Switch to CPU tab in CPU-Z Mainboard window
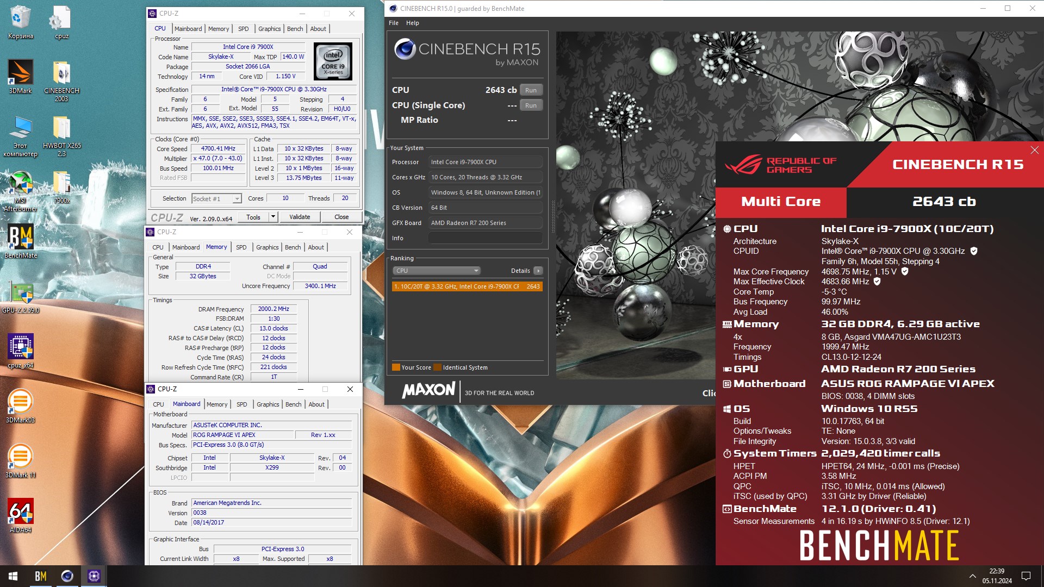Viewport: 1044px width, 587px height. 158,404
